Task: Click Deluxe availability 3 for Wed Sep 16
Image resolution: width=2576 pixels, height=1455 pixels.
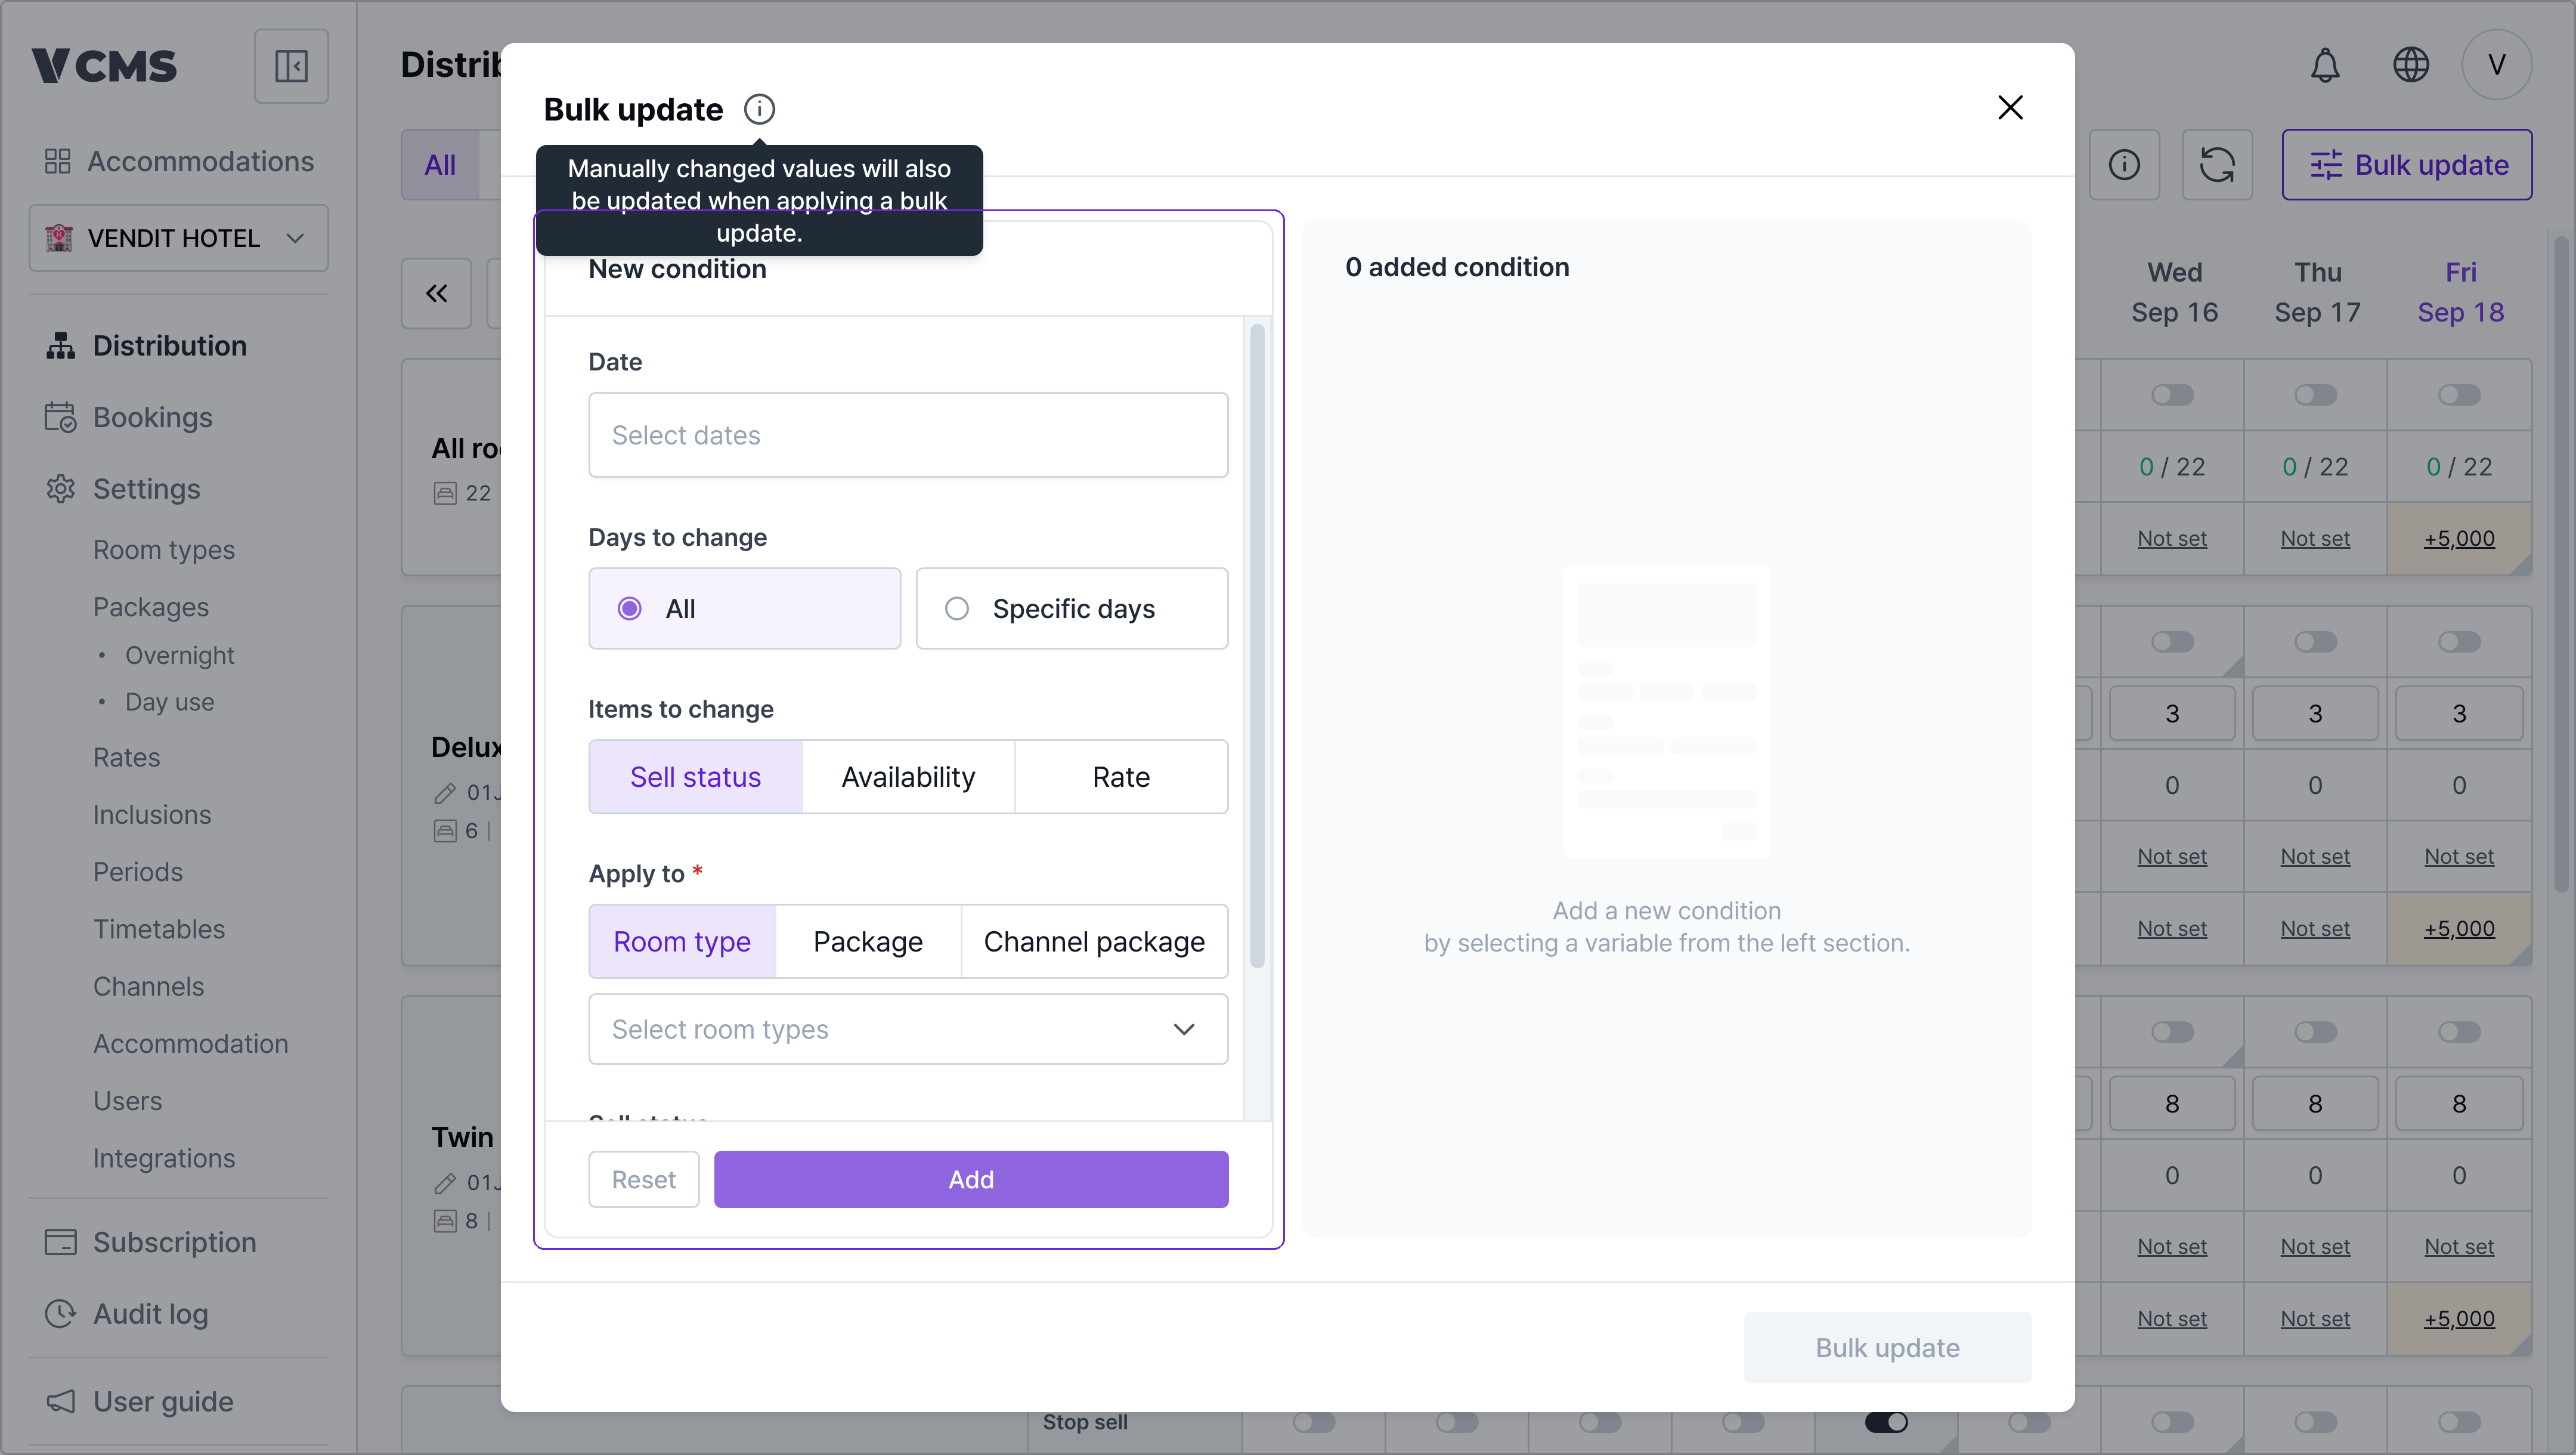Action: tap(2172, 713)
